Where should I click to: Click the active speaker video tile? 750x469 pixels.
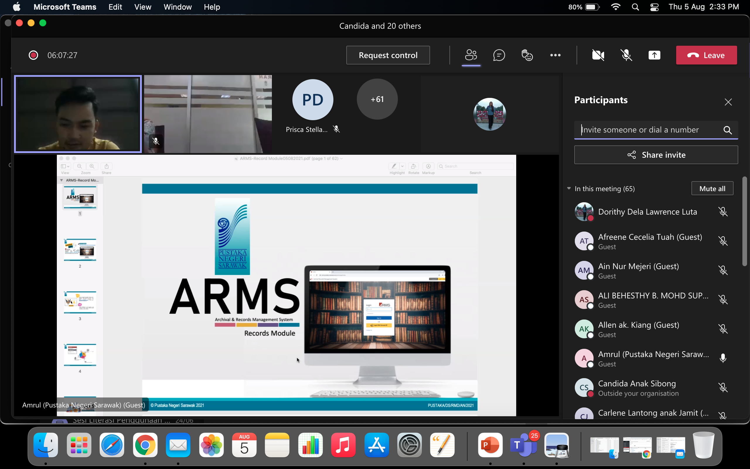(x=78, y=114)
